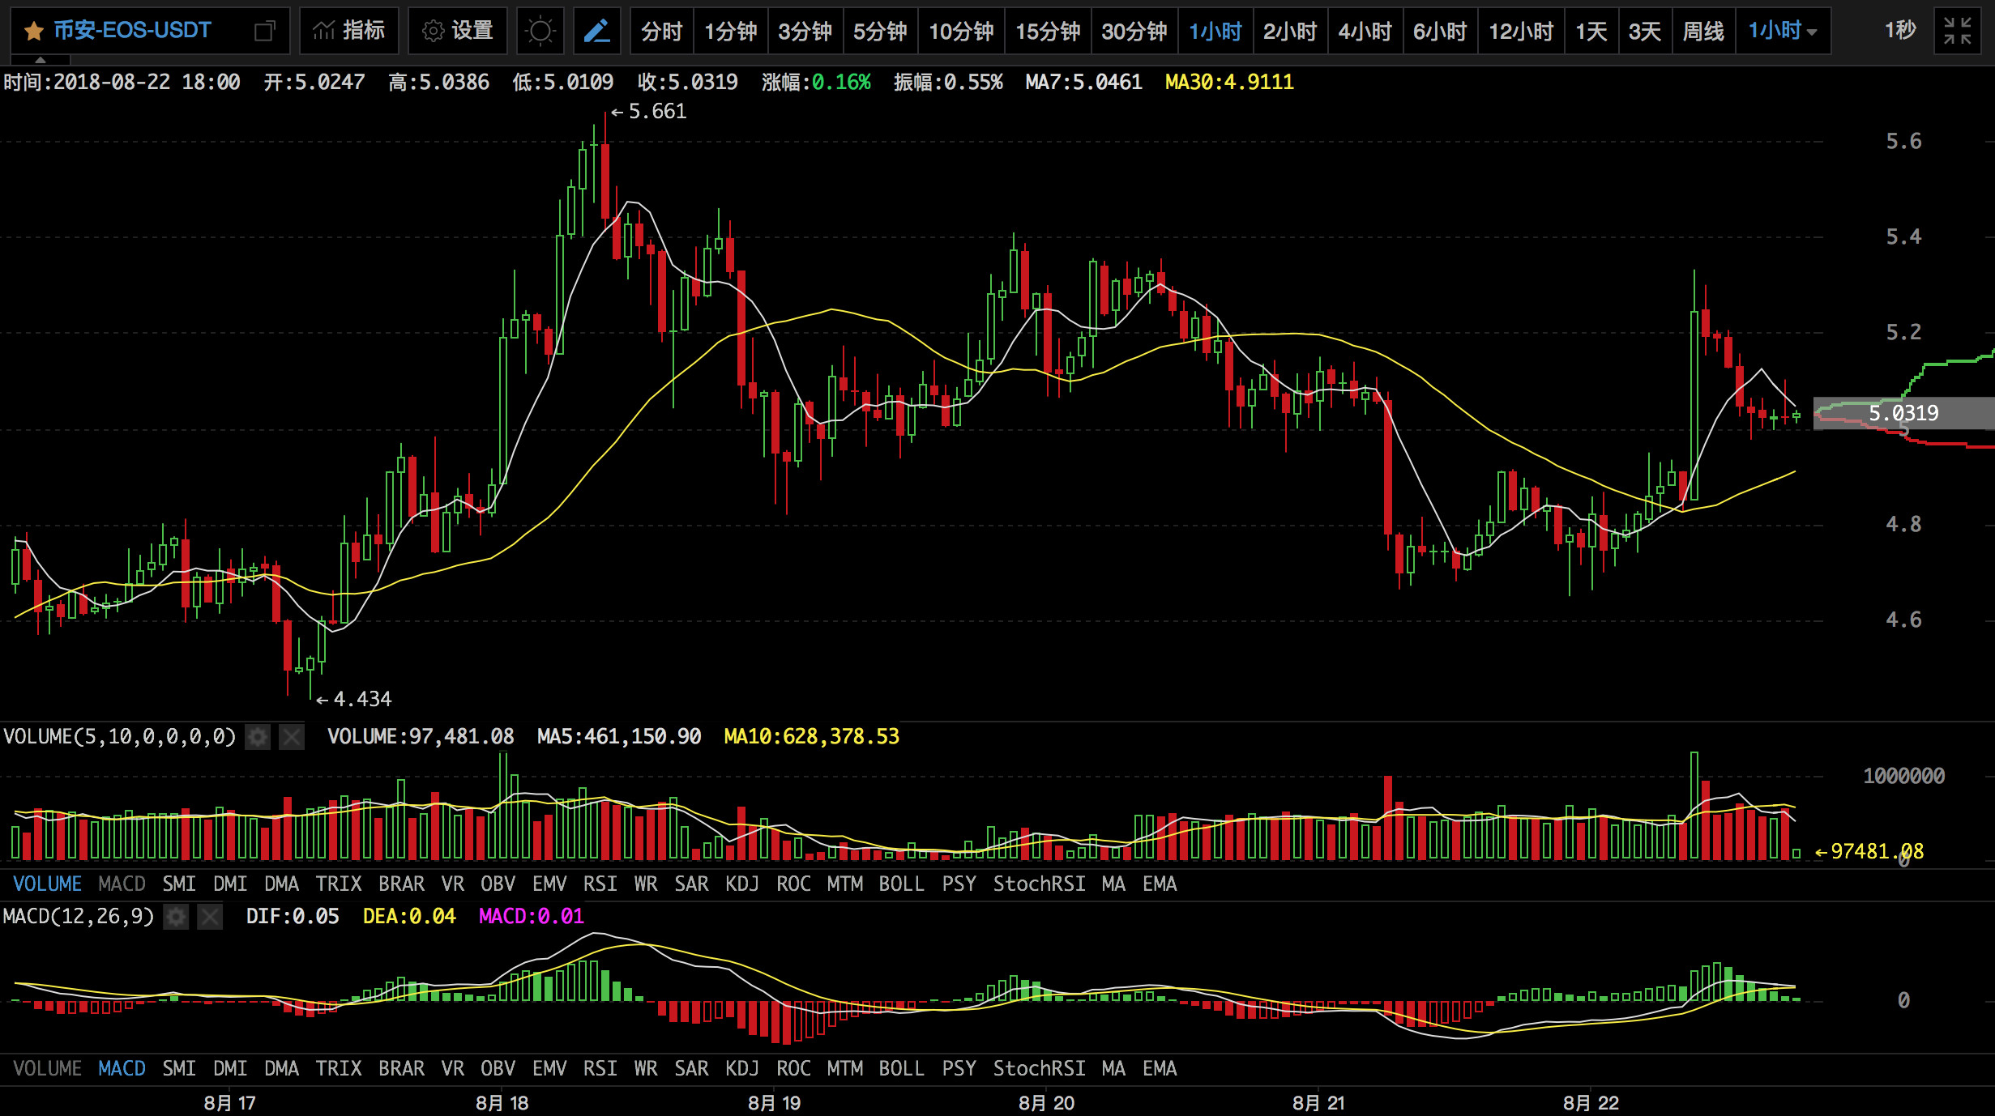The height and width of the screenshot is (1116, 1995).
Task: Switch volume panel to OBV indicator
Action: (498, 884)
